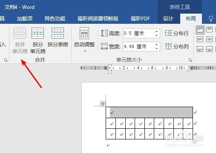Screen dimensions: 216x153
Task: Click the left indent box on ruler
Action: click(109, 72)
